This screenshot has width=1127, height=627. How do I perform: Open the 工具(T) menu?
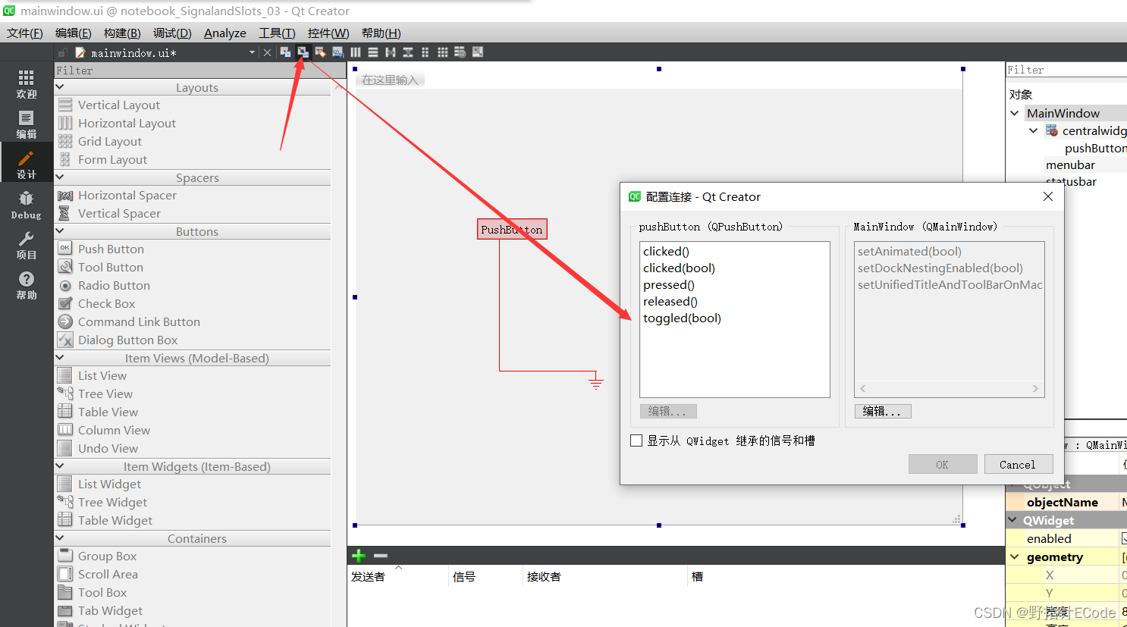click(x=277, y=33)
